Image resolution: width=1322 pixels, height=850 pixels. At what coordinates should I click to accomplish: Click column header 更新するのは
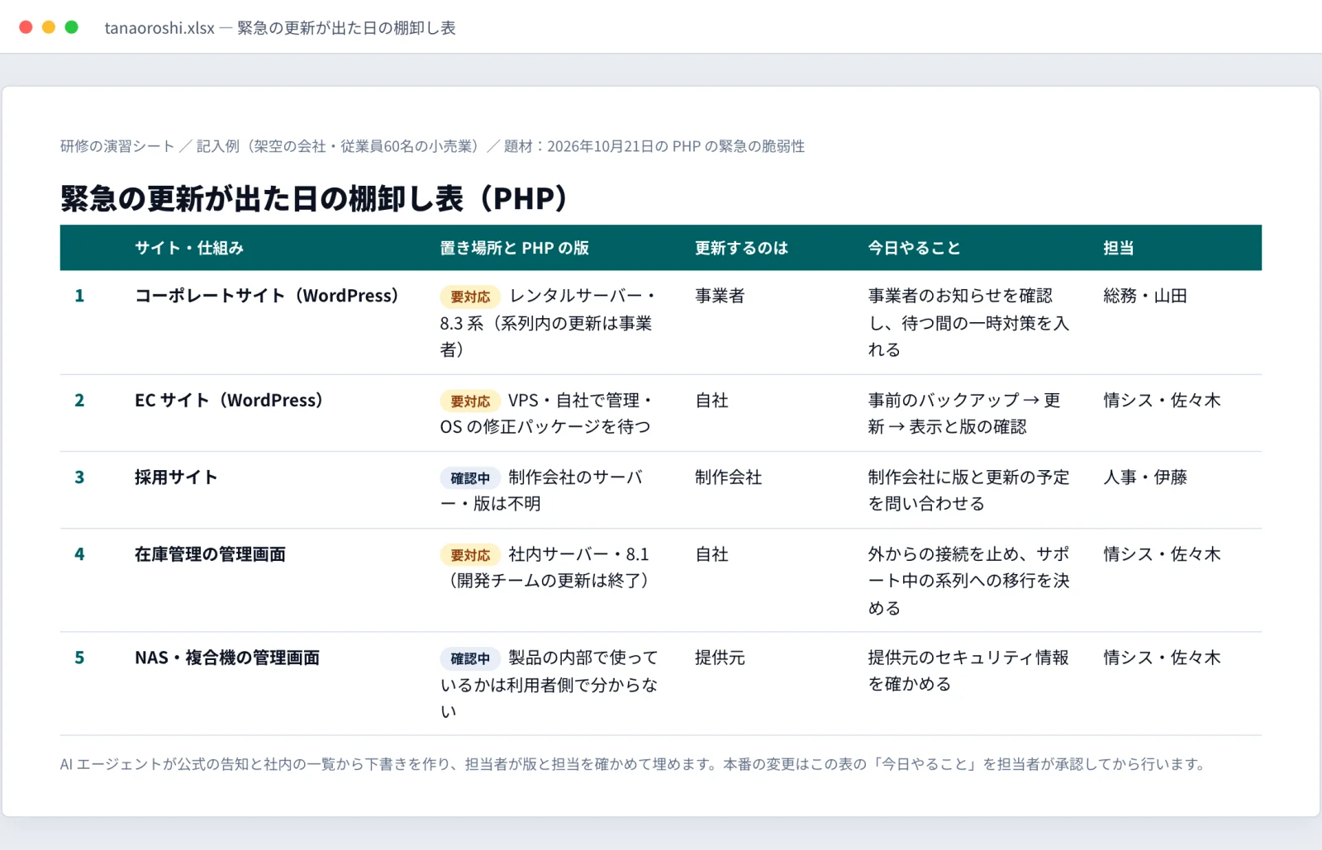point(741,248)
